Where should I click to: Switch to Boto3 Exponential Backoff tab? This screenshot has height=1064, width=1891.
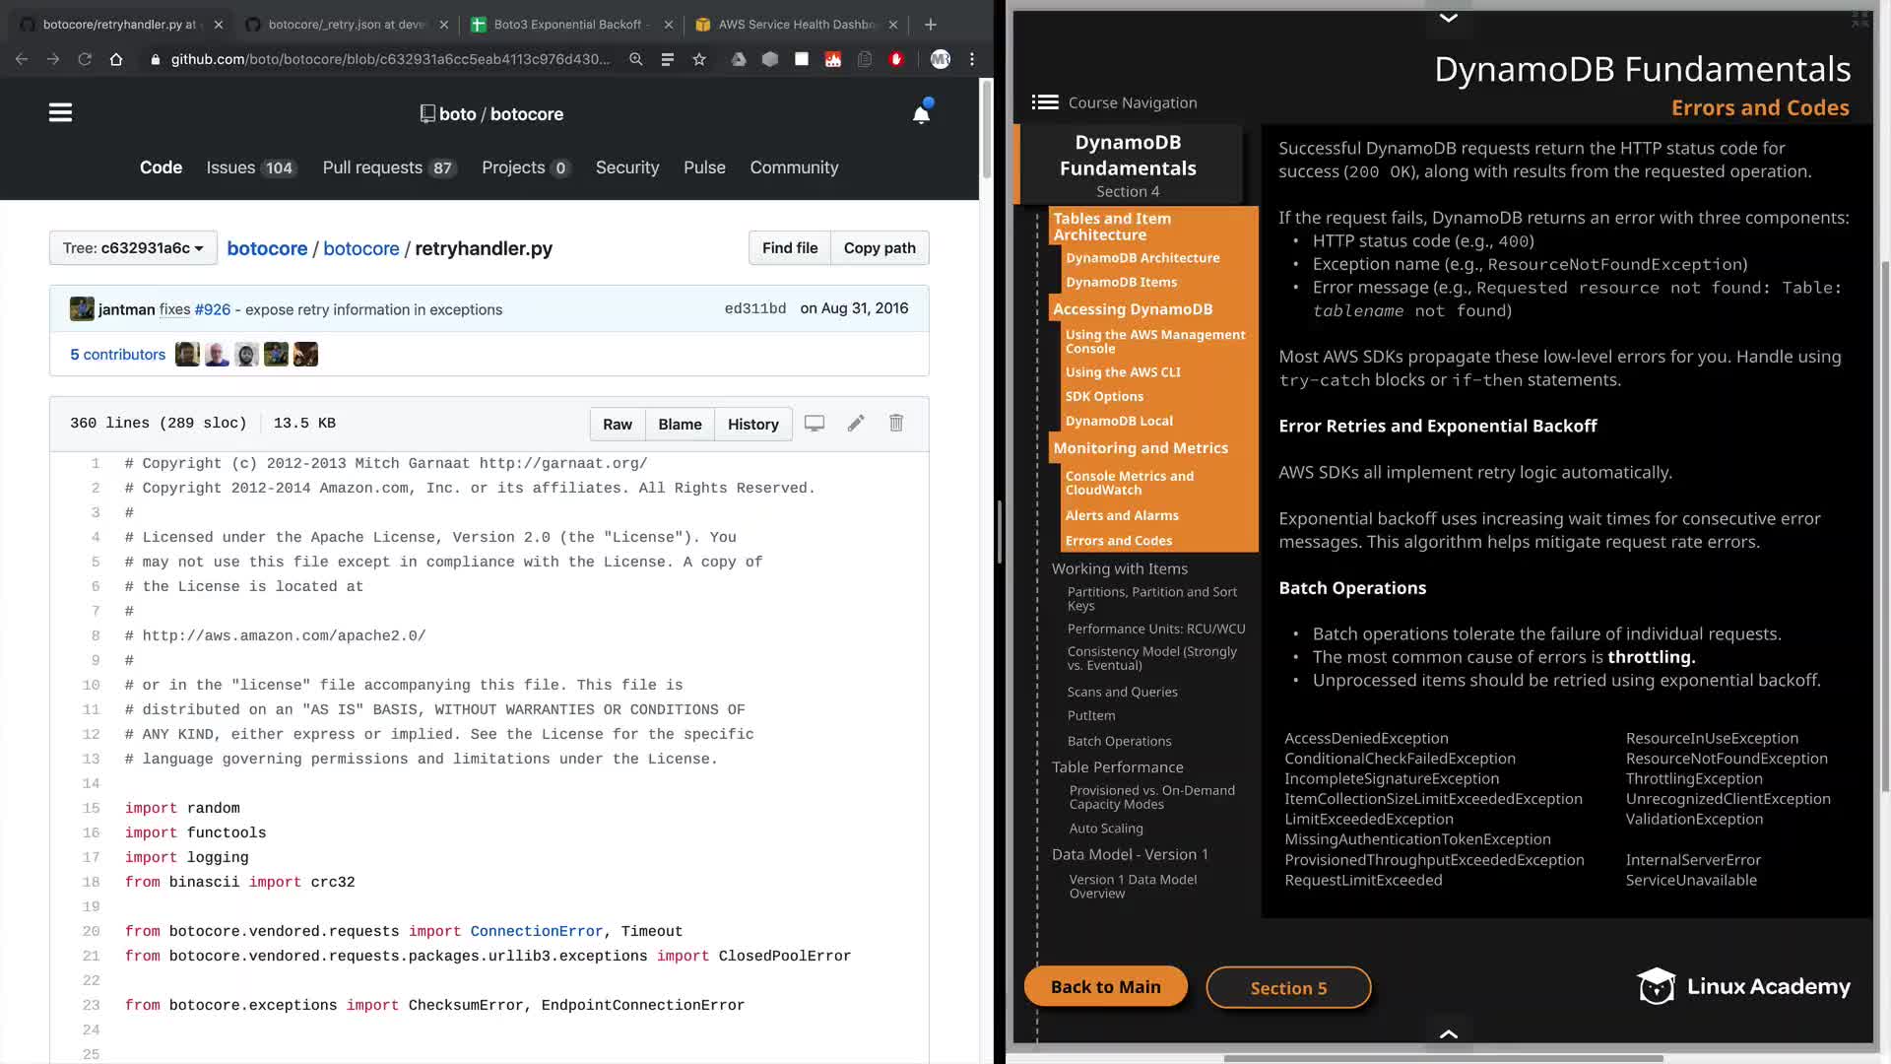[566, 25]
